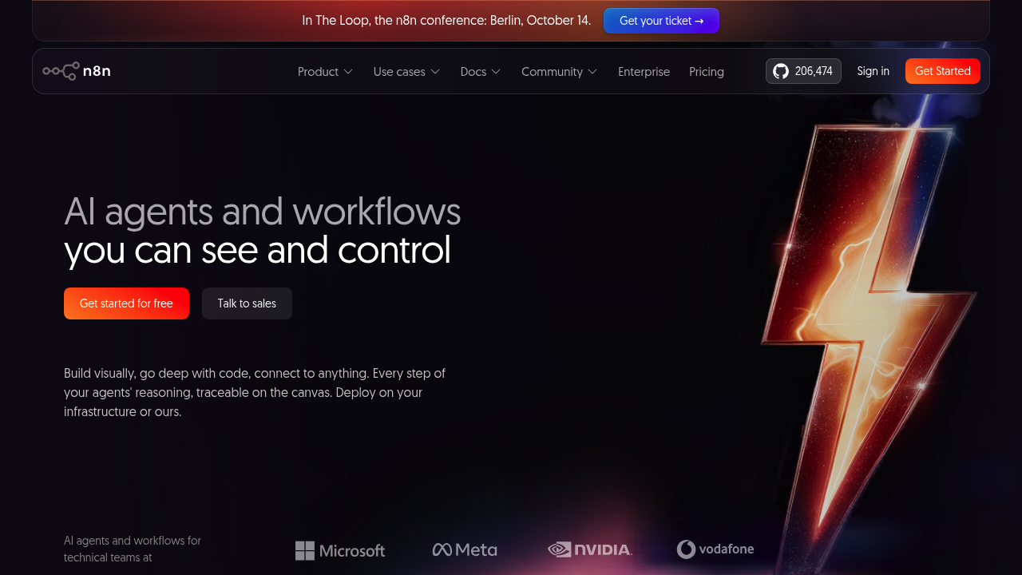
Task: Click the Microsoft logo
Action: pos(340,550)
